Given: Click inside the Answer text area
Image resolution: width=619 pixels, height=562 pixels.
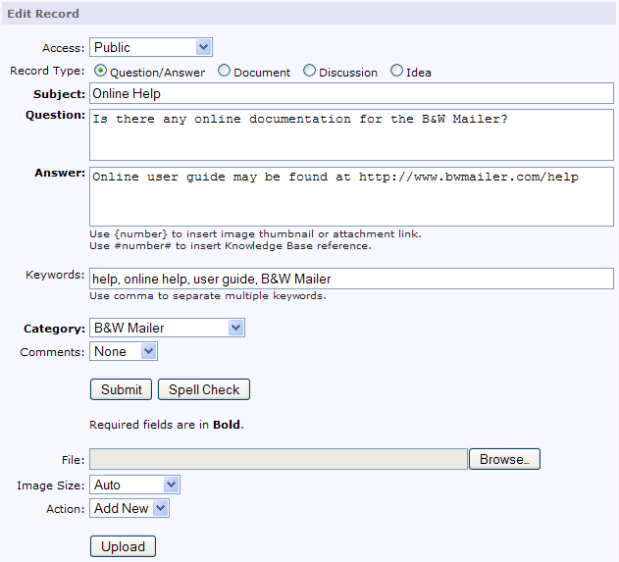Looking at the screenshot, I should pyautogui.click(x=351, y=196).
